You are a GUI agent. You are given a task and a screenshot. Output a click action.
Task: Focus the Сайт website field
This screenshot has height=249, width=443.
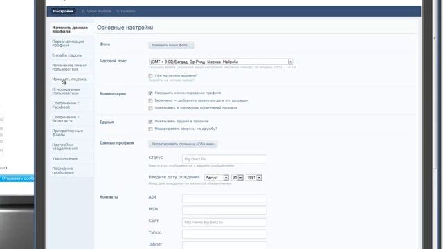(x=224, y=222)
